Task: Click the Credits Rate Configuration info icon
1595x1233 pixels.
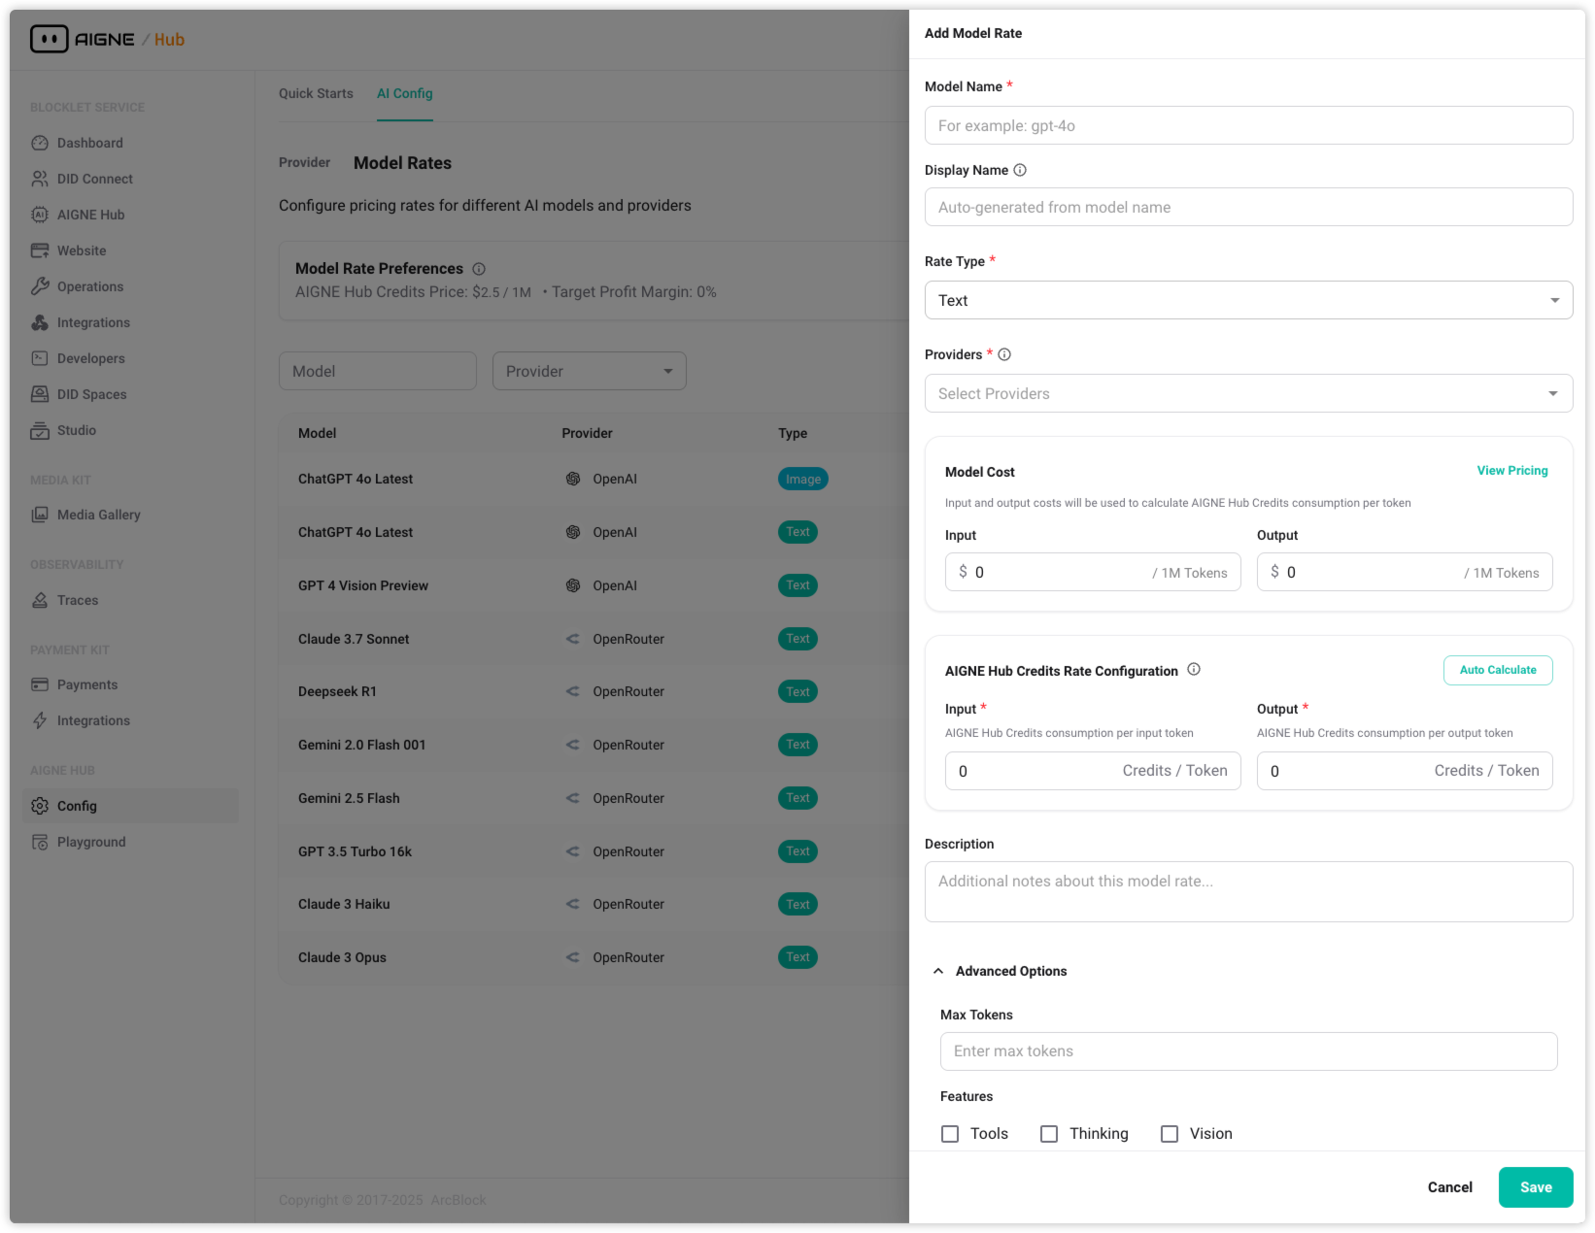Action: click(1194, 669)
